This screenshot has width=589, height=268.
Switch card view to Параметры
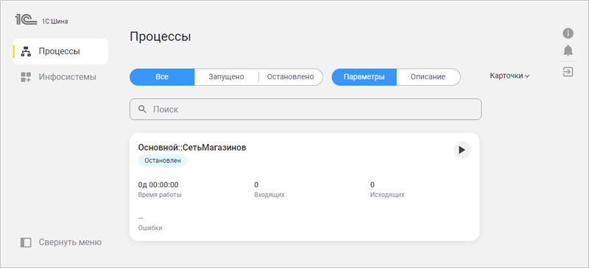tap(364, 77)
